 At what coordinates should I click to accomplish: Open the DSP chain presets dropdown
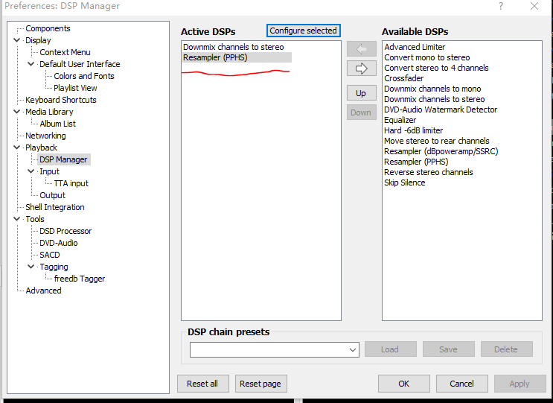353,349
